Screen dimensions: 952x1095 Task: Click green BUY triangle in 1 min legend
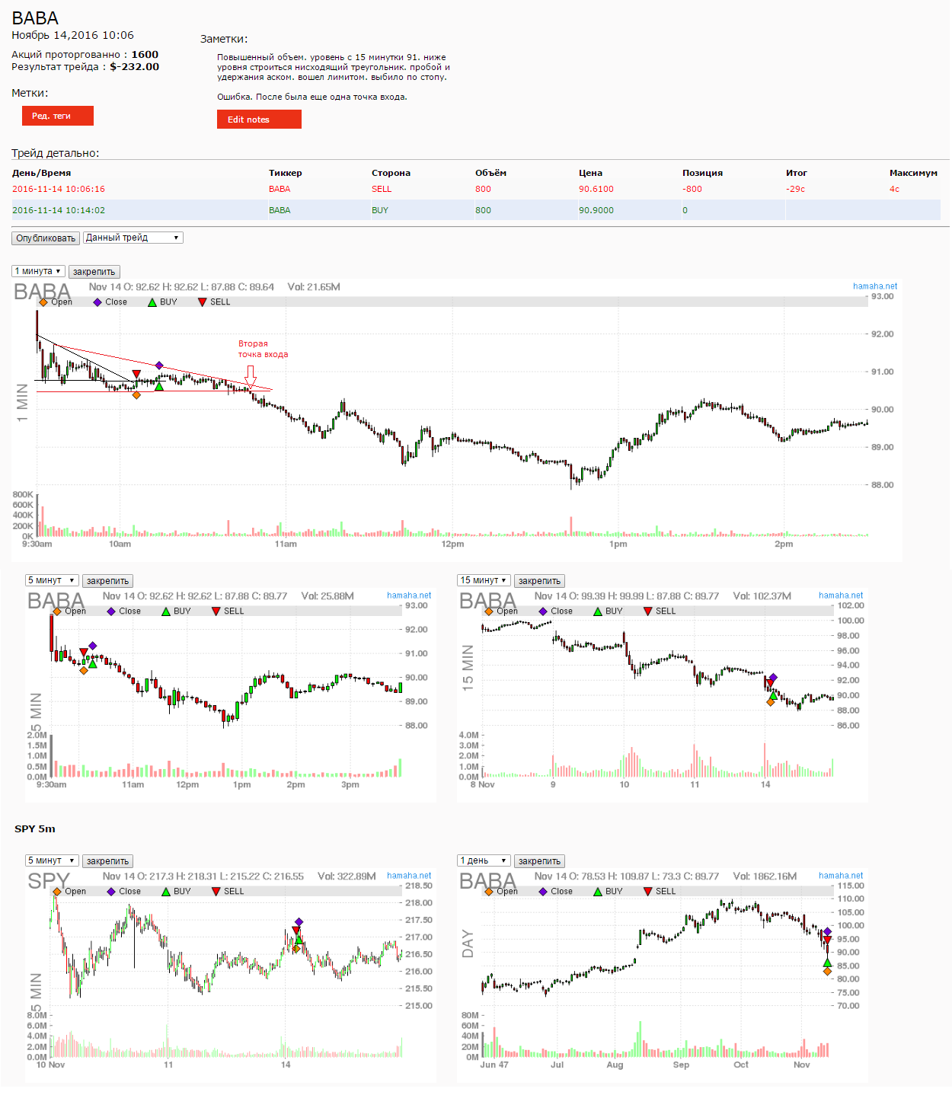(x=152, y=302)
